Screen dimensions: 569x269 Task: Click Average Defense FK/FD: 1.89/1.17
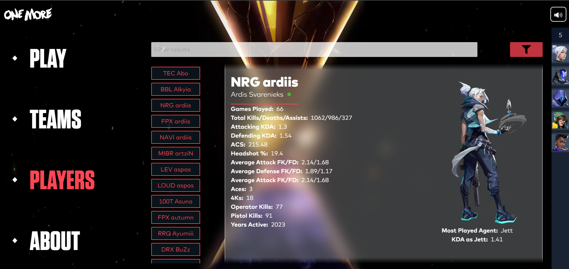pyautogui.click(x=282, y=171)
